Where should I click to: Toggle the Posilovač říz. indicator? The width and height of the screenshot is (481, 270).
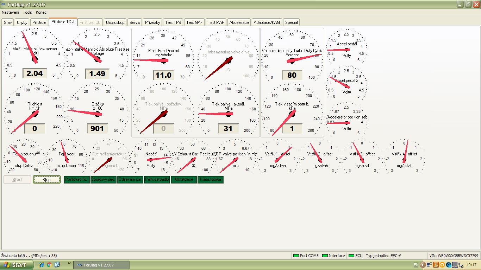point(76,180)
